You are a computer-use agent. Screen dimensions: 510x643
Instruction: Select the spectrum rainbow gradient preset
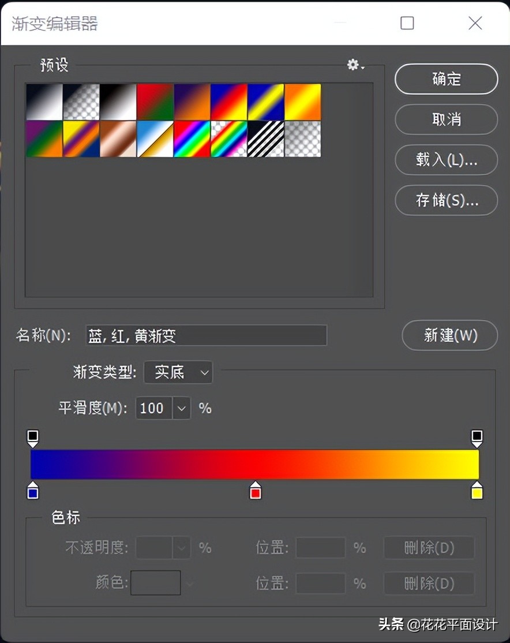coord(192,139)
